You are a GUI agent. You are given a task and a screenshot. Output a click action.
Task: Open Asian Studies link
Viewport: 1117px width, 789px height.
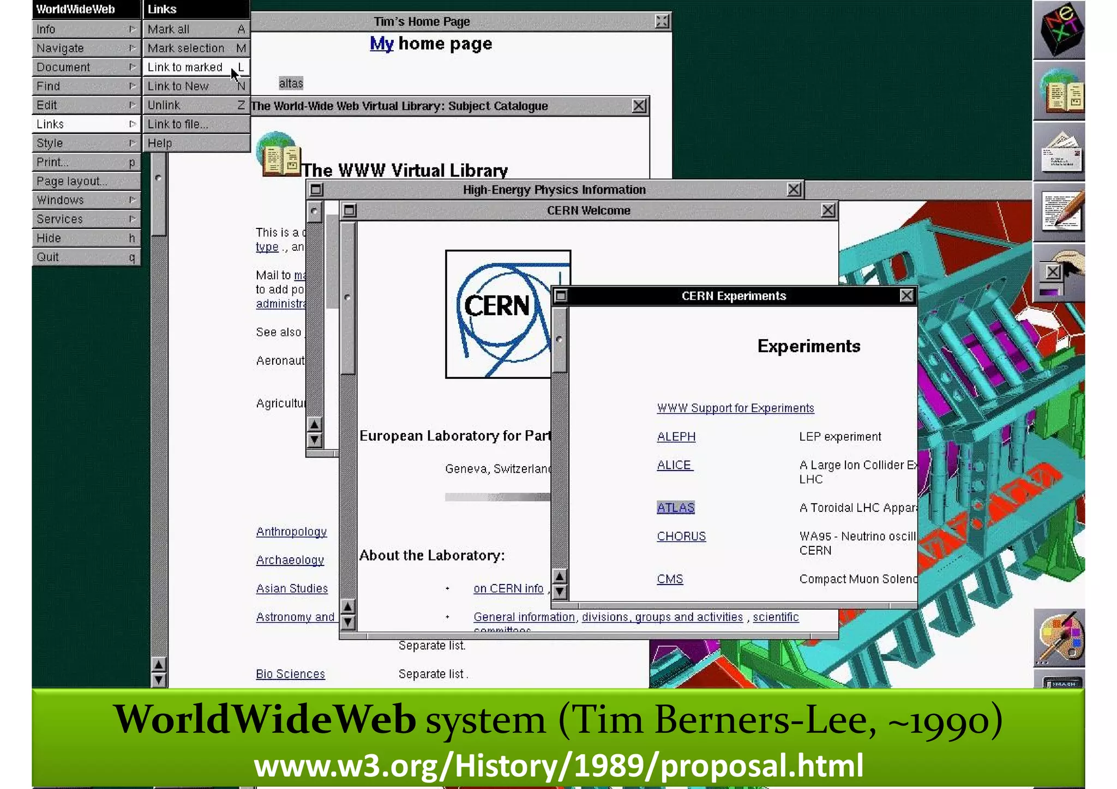[x=292, y=588]
